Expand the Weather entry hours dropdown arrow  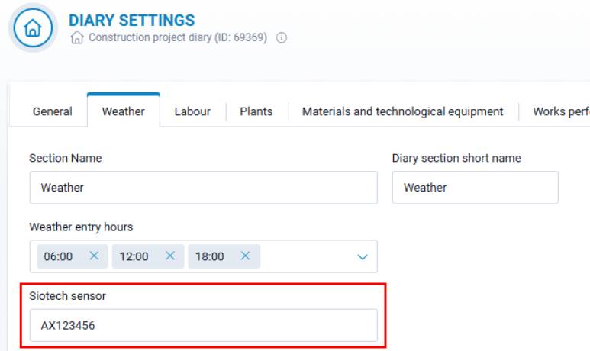click(363, 257)
